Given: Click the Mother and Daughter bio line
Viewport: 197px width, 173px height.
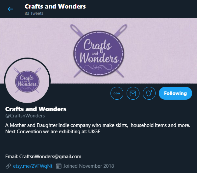Looking at the screenshot, I should [98, 125].
